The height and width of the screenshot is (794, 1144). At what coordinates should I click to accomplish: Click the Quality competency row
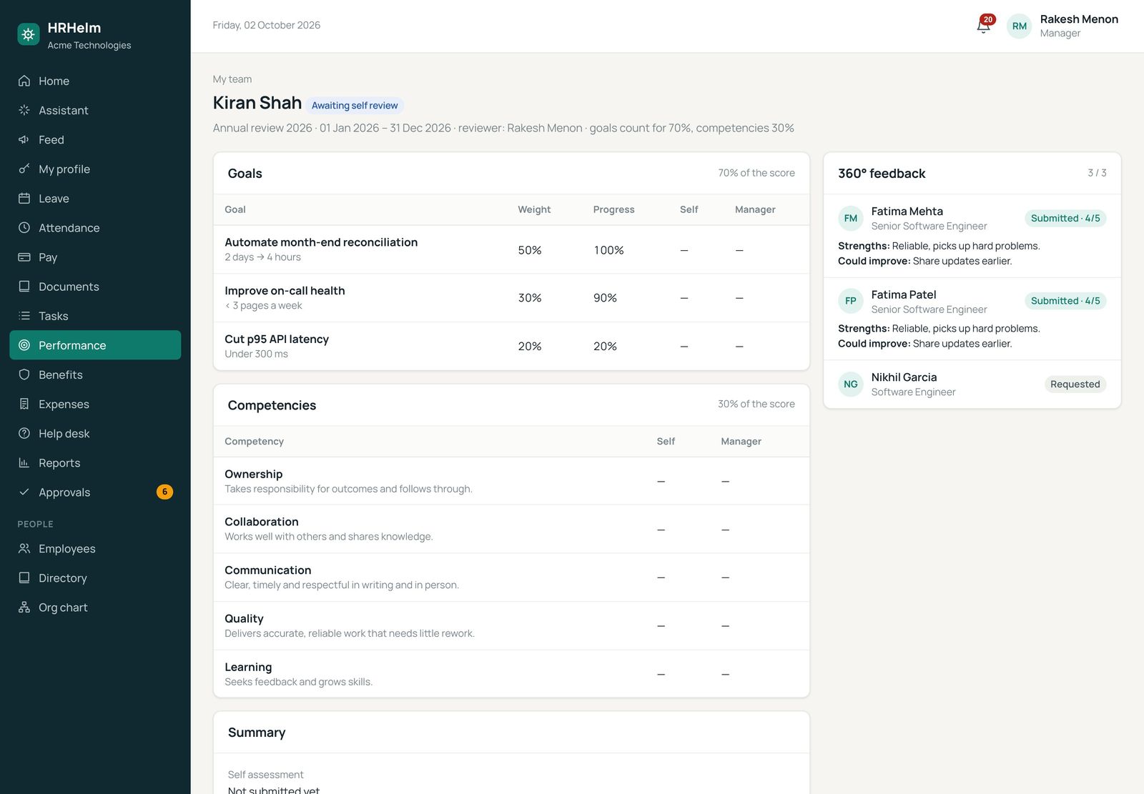pos(511,625)
